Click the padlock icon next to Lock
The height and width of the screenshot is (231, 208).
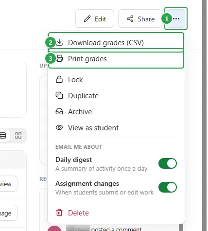[59, 79]
